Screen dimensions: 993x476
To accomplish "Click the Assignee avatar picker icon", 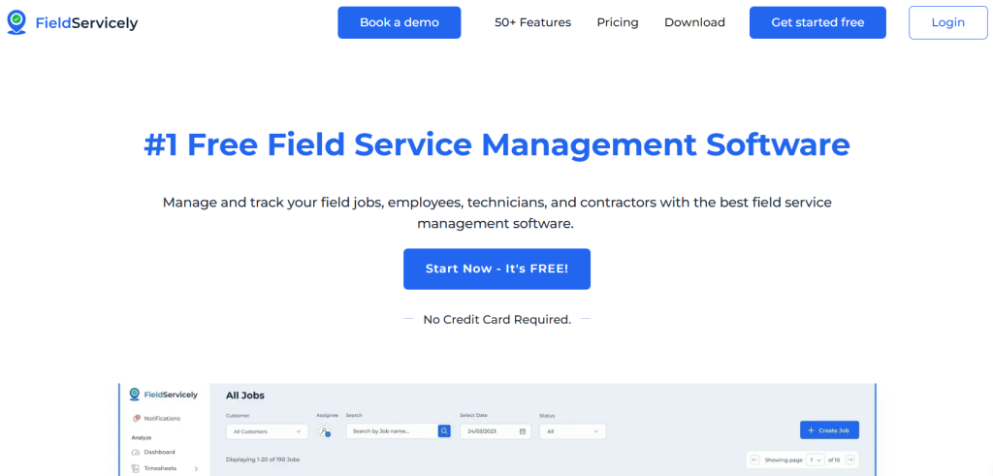I will 324,431.
